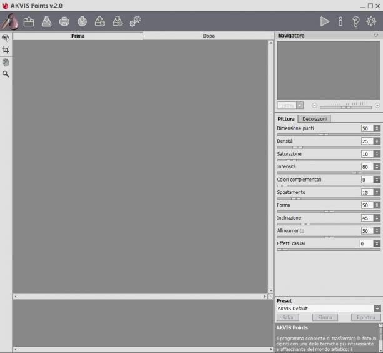Screen dimensions: 383x353
Task: Move the Forma slider
Action: [x=329, y=212]
